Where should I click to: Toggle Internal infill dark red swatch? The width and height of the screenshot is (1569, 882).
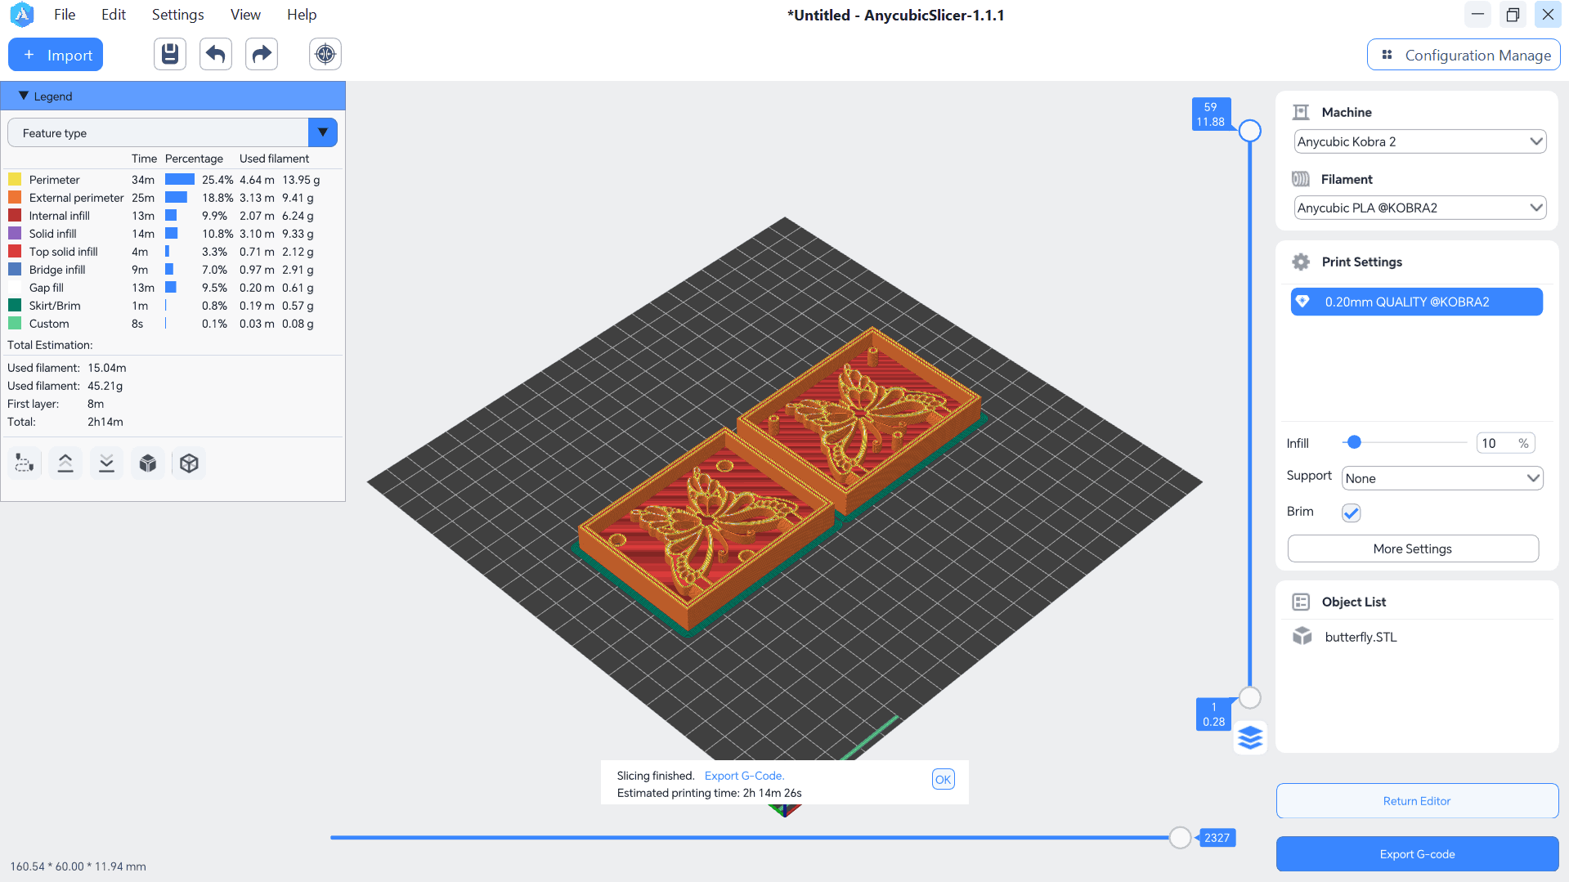point(15,216)
